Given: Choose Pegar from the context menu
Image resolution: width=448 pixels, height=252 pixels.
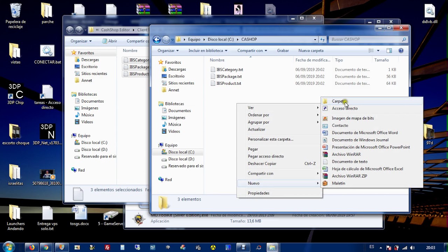Looking at the screenshot, I should 280,149.
